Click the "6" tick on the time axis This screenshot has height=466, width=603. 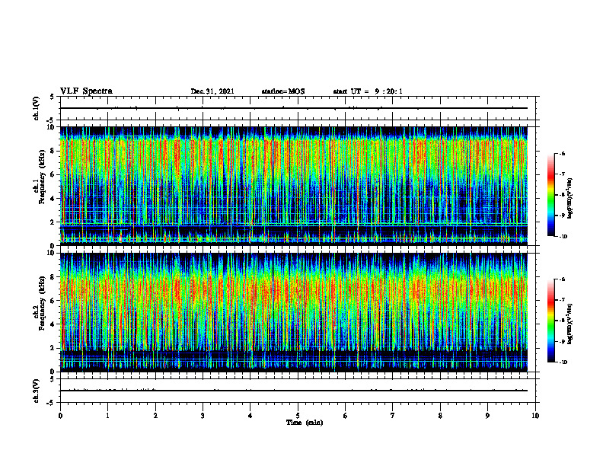click(x=346, y=416)
